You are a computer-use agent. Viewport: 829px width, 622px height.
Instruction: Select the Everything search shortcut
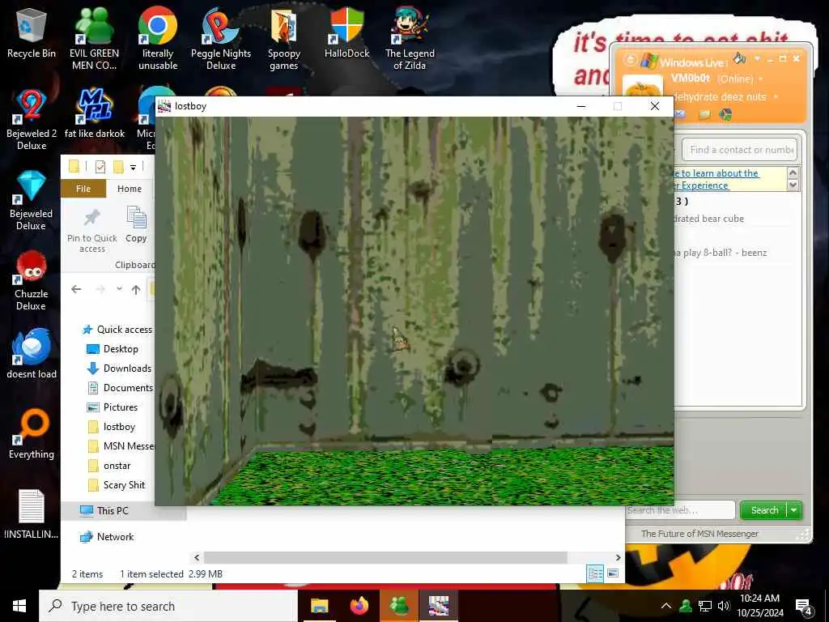point(32,434)
